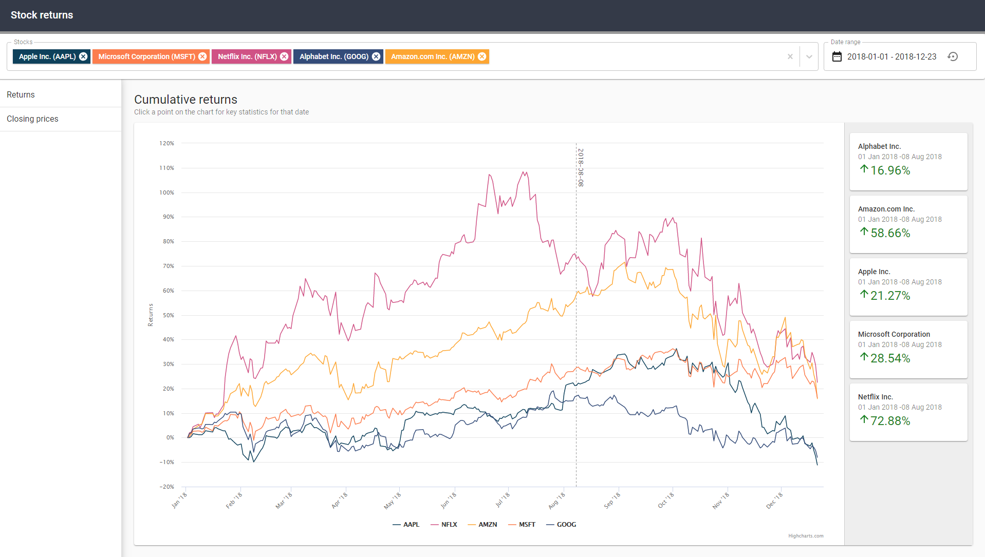Remove the Microsoft Corporation (MSFT) chip
The height and width of the screenshot is (557, 985).
[x=202, y=56]
